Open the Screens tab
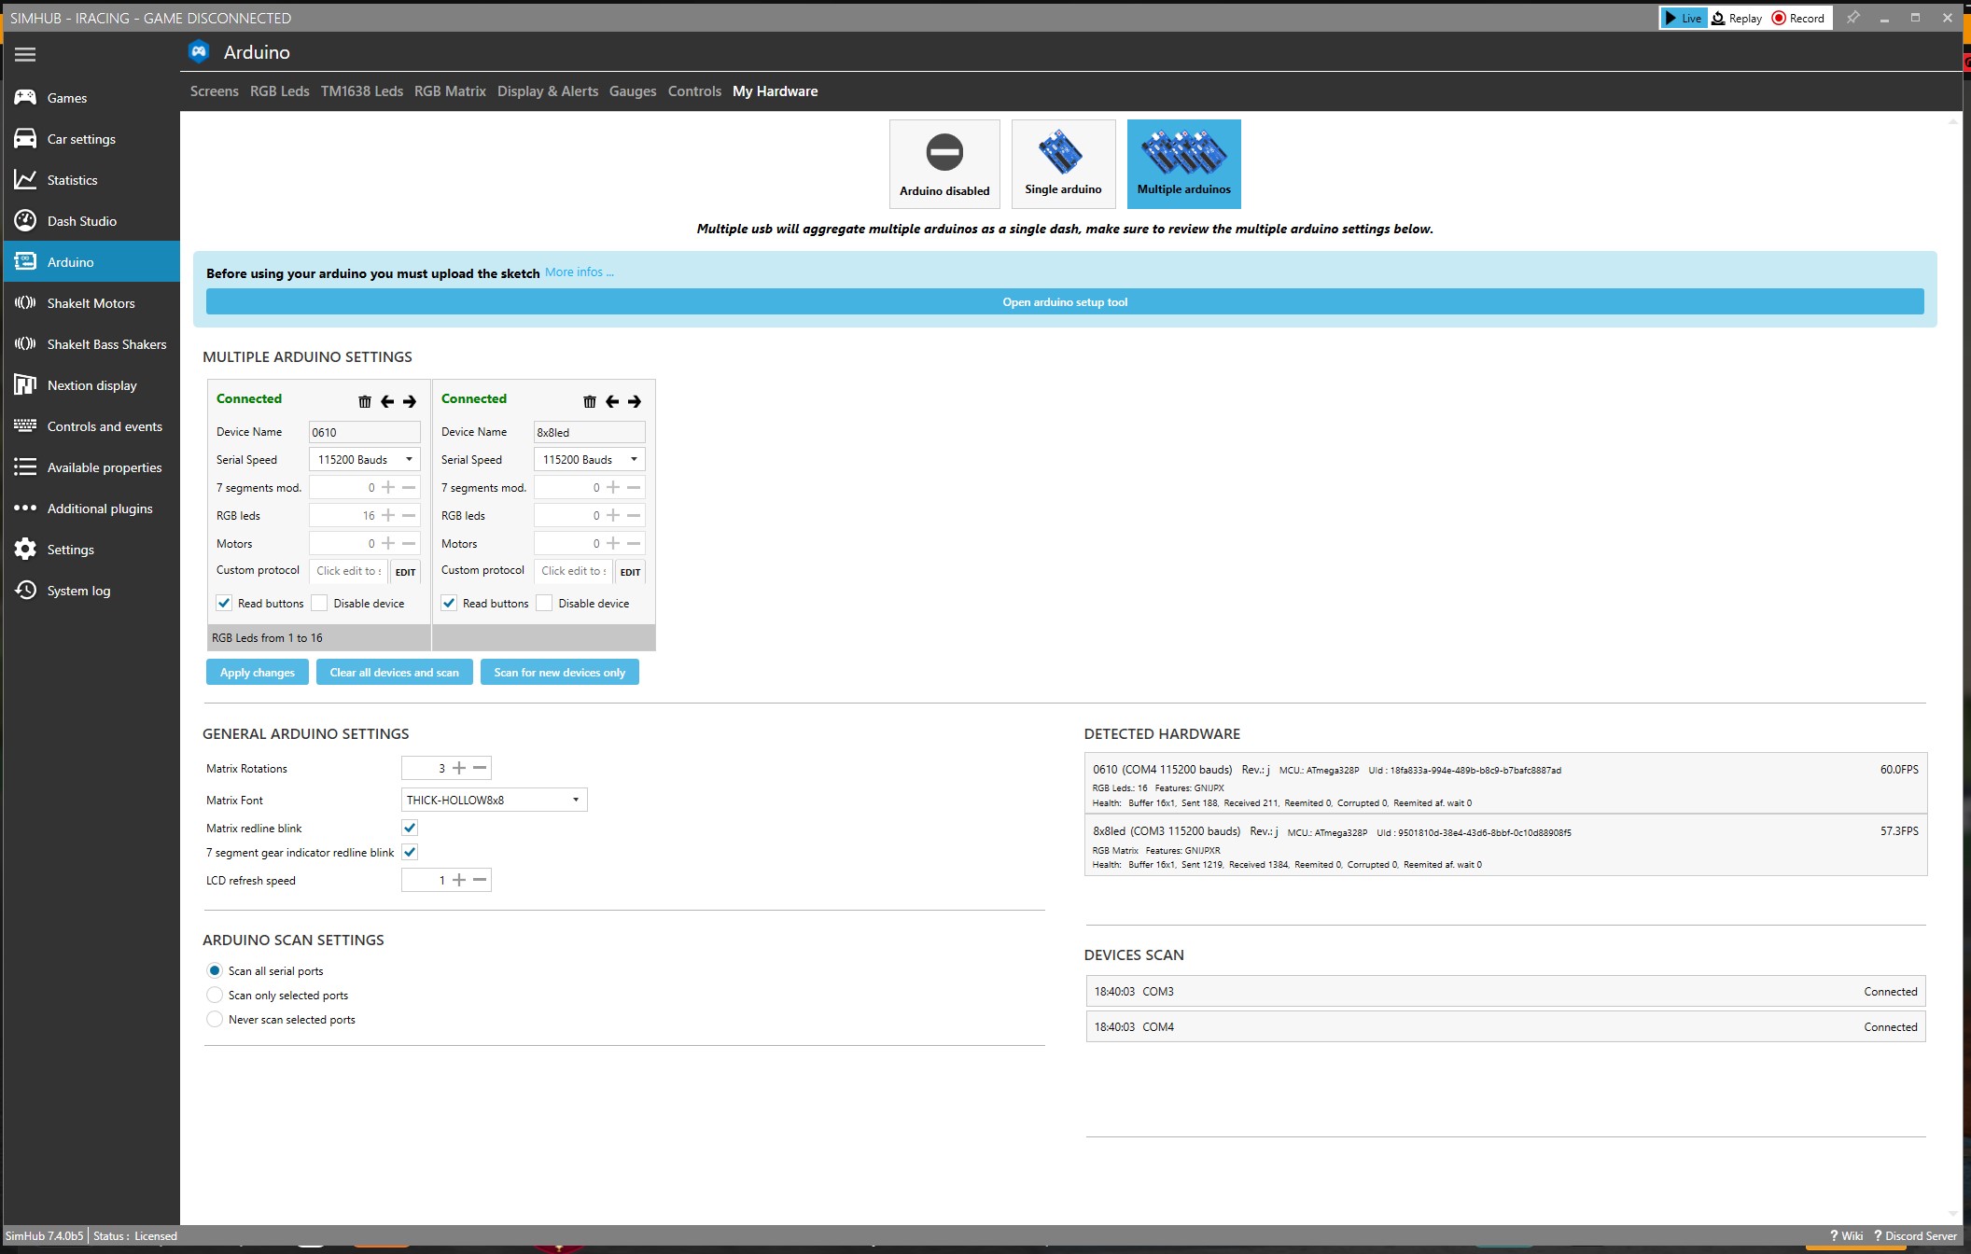 [215, 91]
